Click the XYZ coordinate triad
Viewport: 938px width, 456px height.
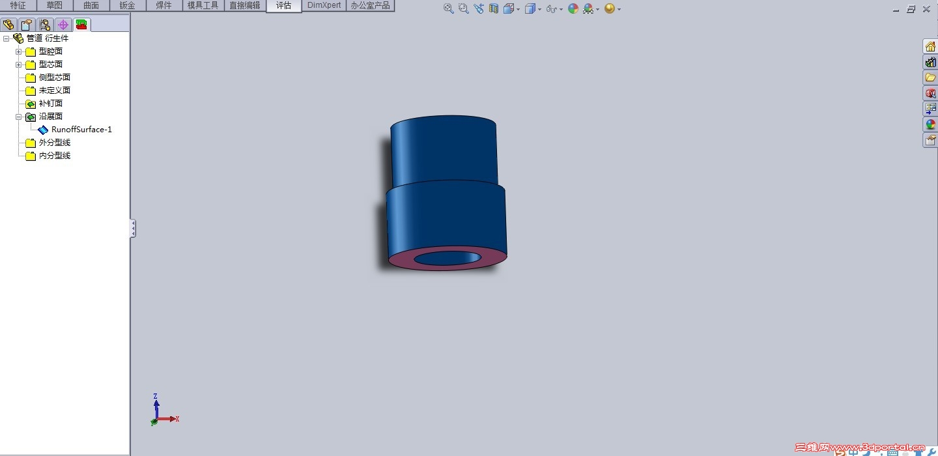163,410
